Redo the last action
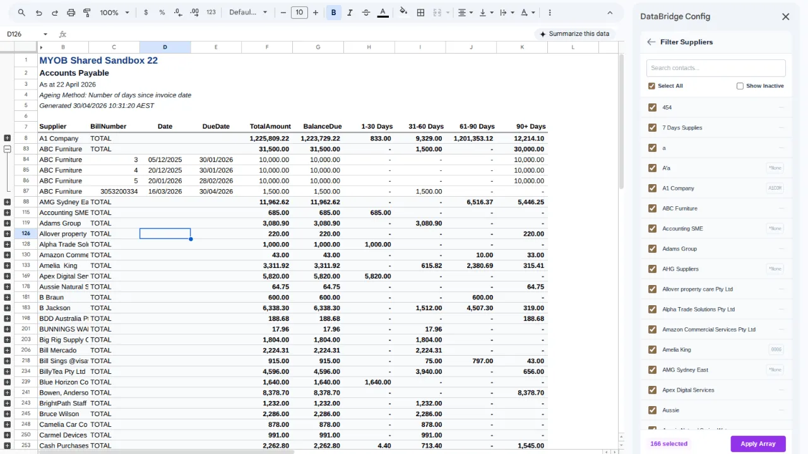The image size is (808, 454). pos(55,13)
